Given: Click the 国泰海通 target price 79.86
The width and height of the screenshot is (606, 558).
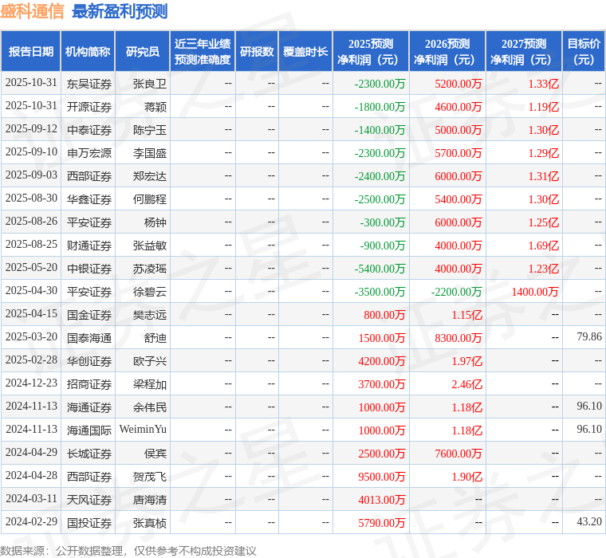Looking at the screenshot, I should point(588,337).
